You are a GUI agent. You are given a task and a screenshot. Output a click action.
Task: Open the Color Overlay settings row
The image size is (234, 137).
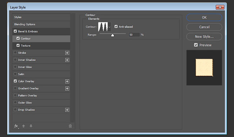41,81
